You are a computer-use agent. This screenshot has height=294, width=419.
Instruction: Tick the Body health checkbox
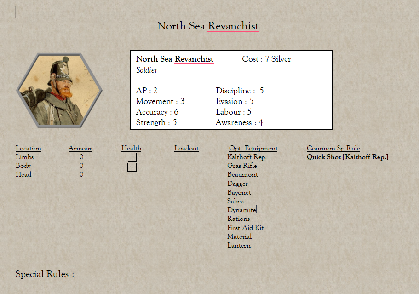pyautogui.click(x=132, y=167)
